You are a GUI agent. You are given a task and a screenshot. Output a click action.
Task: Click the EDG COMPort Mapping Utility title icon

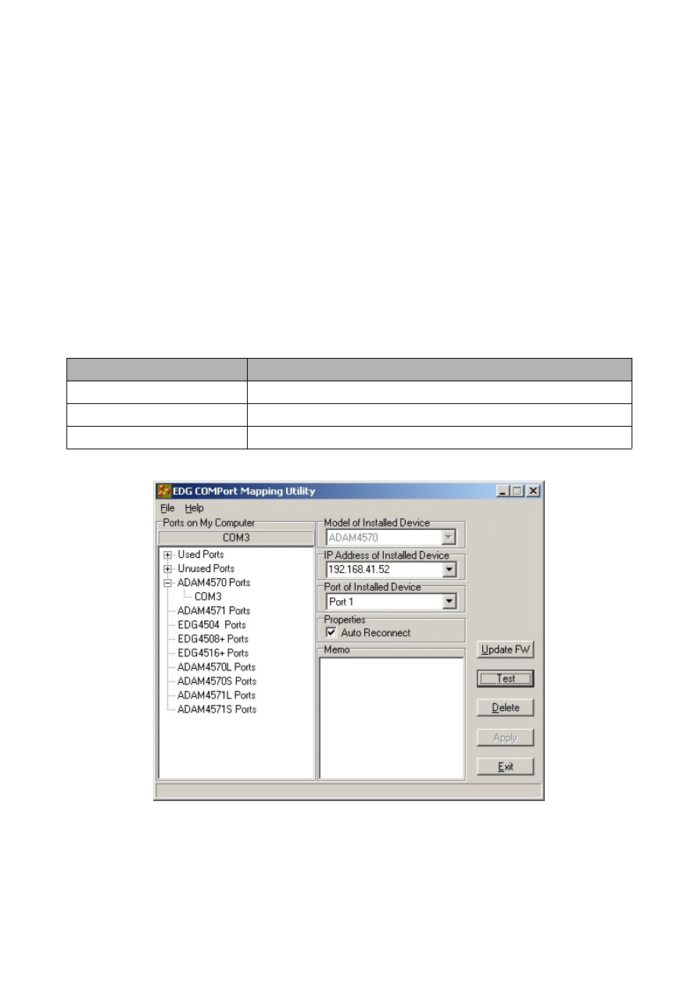tap(164, 491)
